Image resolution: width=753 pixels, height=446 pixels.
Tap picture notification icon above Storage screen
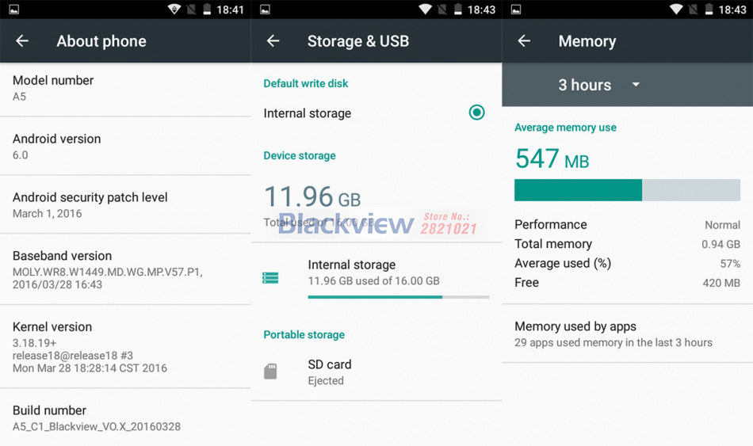tap(265, 10)
